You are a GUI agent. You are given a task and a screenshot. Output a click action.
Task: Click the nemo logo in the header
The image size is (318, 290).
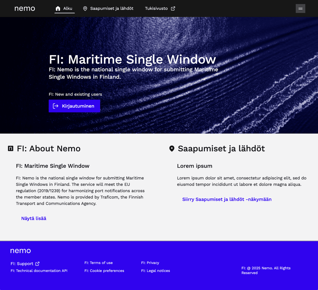25,9
